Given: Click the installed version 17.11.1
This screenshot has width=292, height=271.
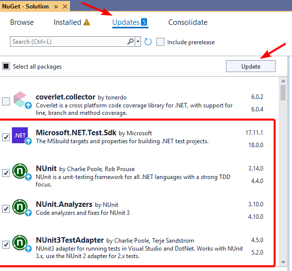Looking at the screenshot, I should click(254, 133).
